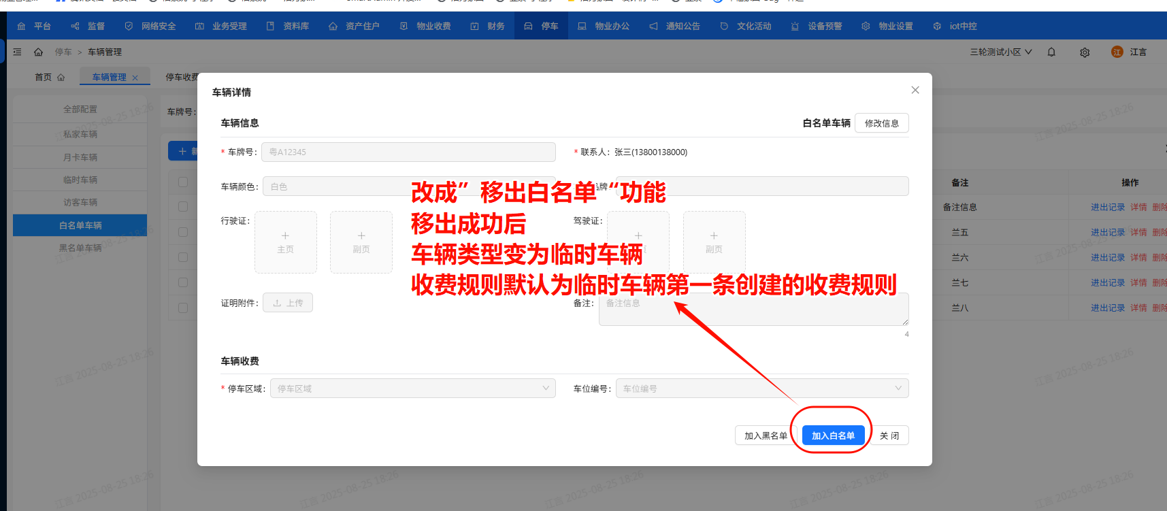Collapse sidebar with the menu fold icon

[x=17, y=52]
